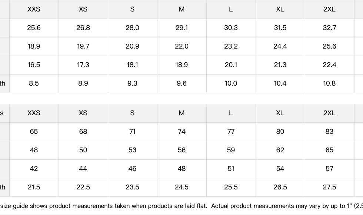Click the 42 cell under XXS

[x=34, y=169]
